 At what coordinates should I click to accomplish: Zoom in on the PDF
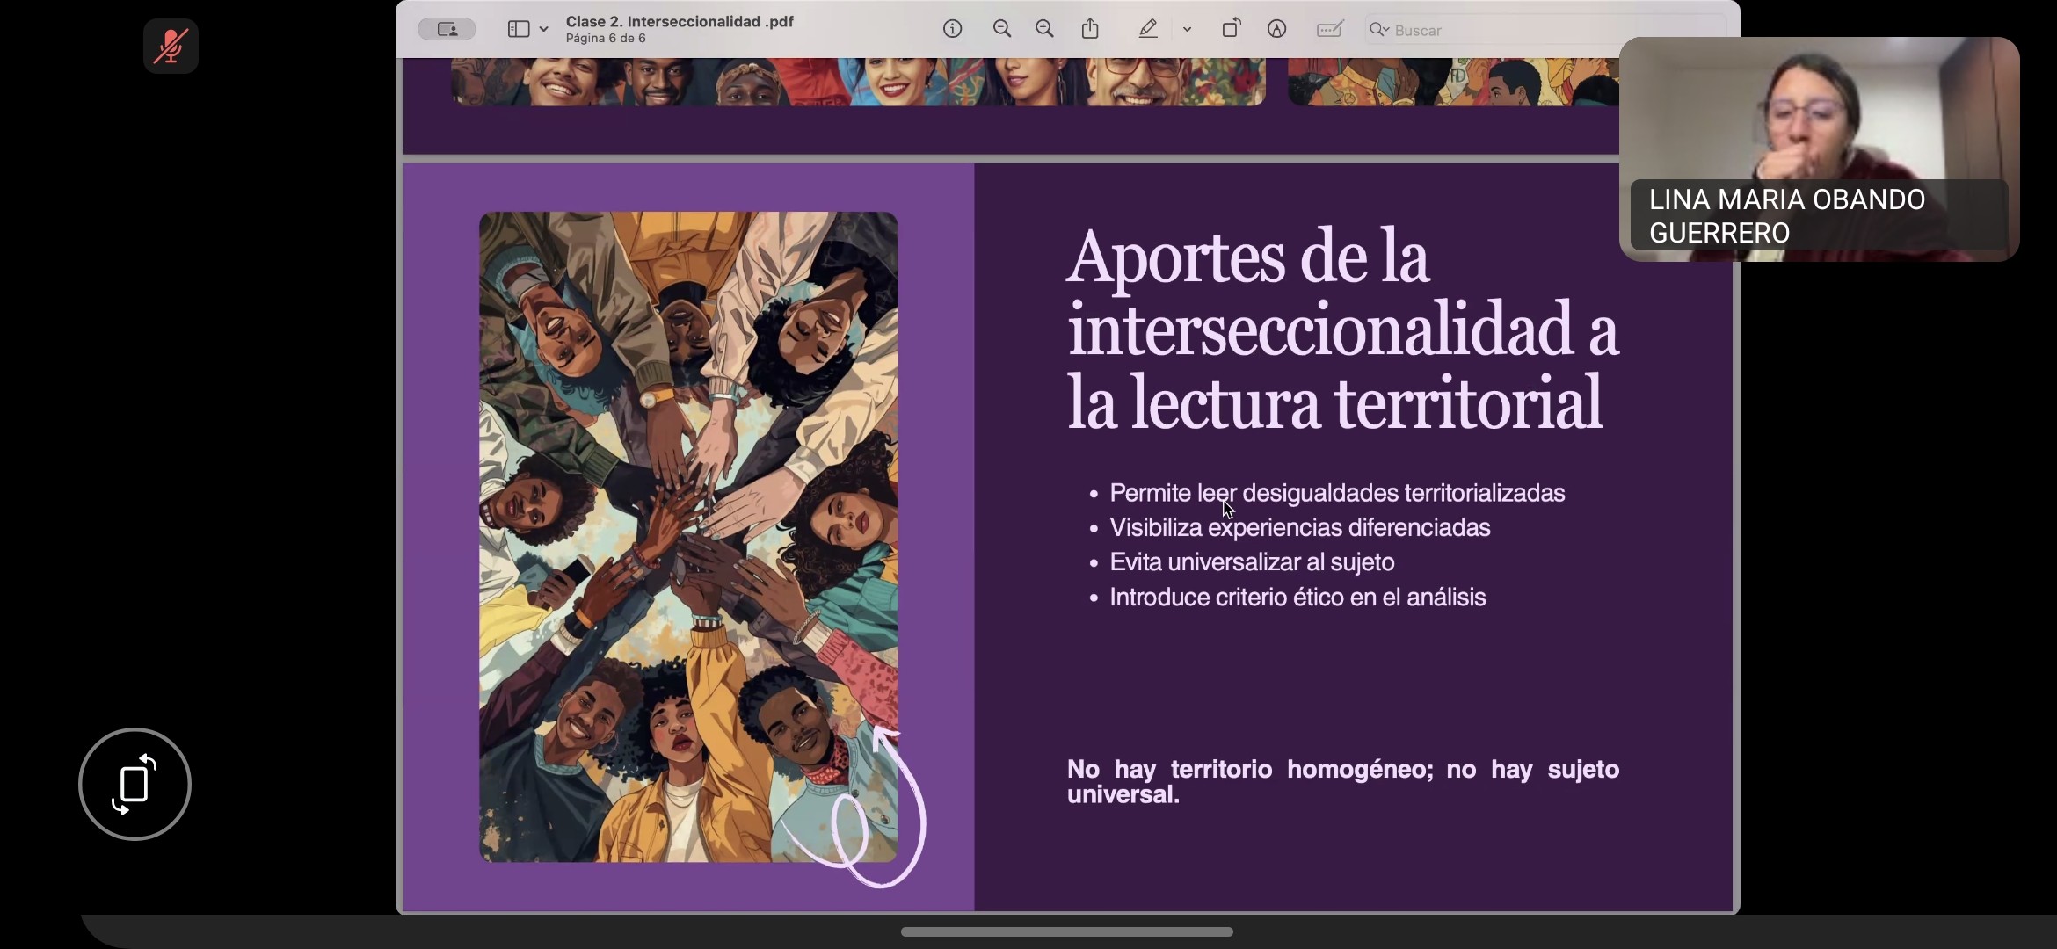tap(1044, 28)
